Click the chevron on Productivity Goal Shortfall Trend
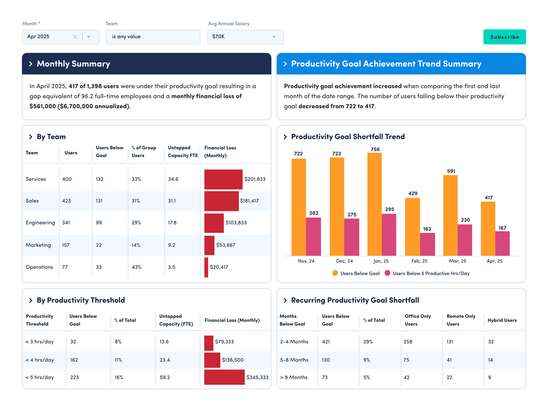This screenshot has width=548, height=411. pos(285,137)
